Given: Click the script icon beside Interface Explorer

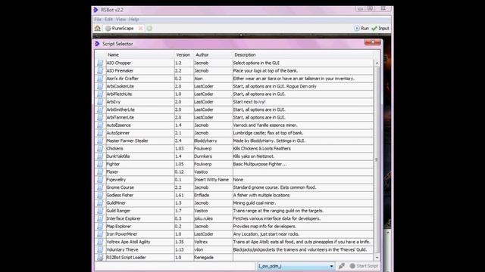Looking at the screenshot, I should pos(100,218).
